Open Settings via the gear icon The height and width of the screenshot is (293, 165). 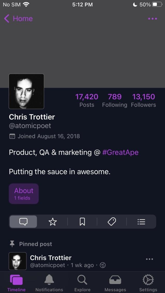148,279
